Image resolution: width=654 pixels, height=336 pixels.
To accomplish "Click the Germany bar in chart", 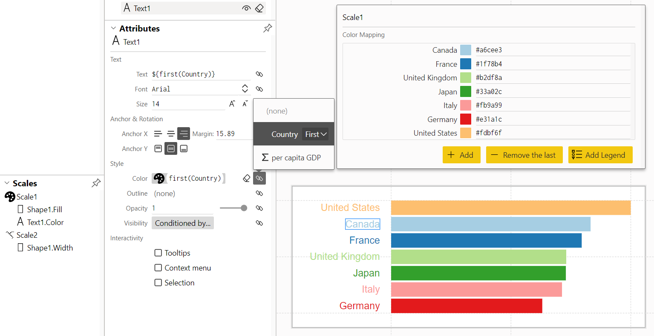I will coord(467,306).
